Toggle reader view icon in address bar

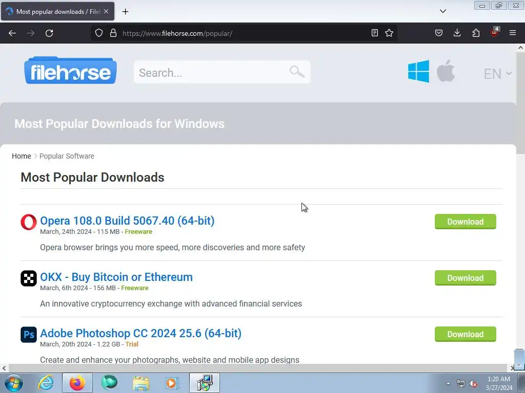[375, 33]
